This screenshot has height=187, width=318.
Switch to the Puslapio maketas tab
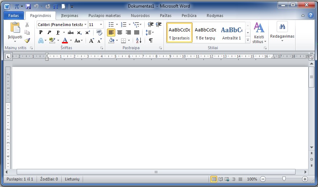tap(104, 16)
